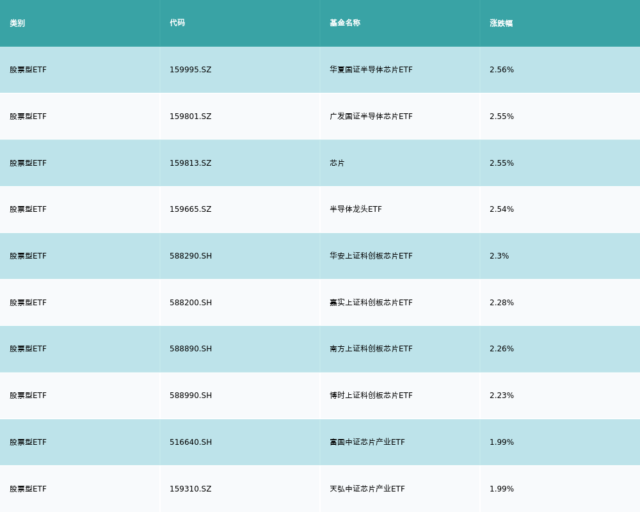
Task: Select fund code 159995.SZ
Action: tap(190, 70)
